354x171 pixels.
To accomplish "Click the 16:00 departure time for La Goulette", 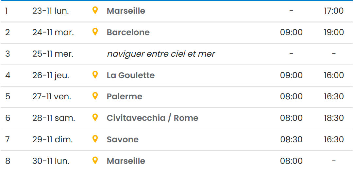I will click(334, 75).
